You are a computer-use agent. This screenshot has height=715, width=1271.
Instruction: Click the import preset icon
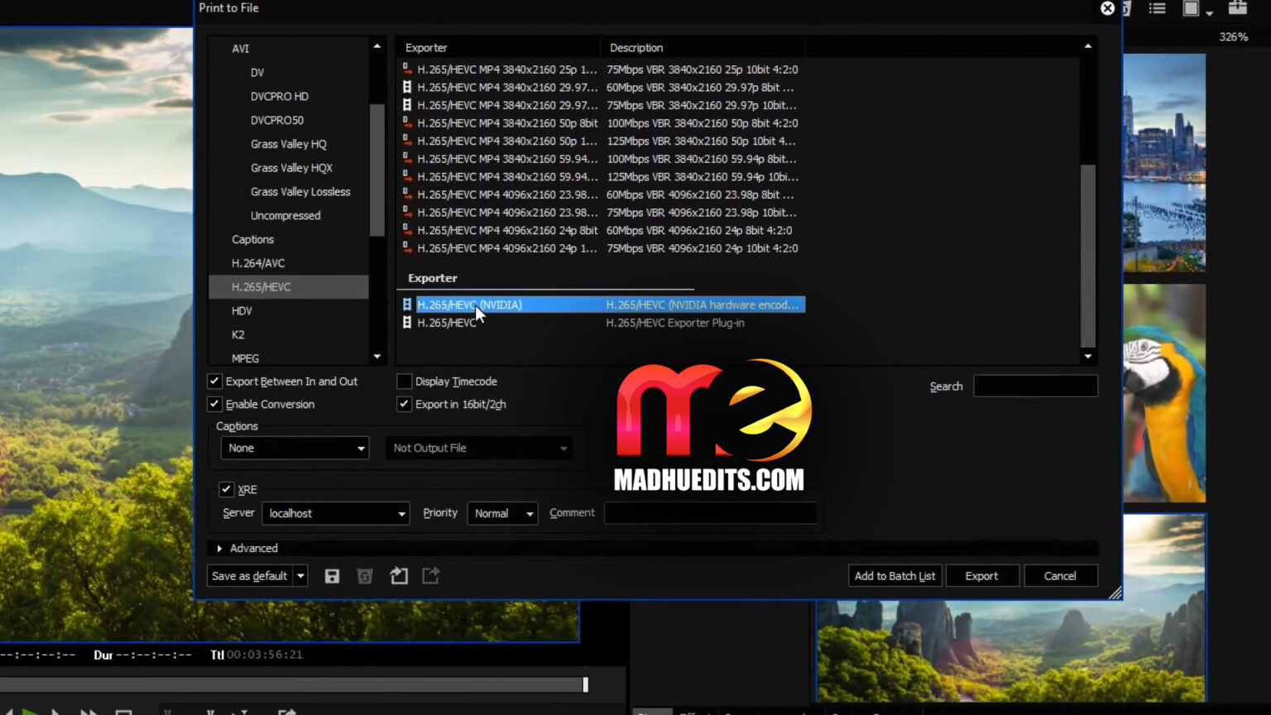[x=398, y=575]
